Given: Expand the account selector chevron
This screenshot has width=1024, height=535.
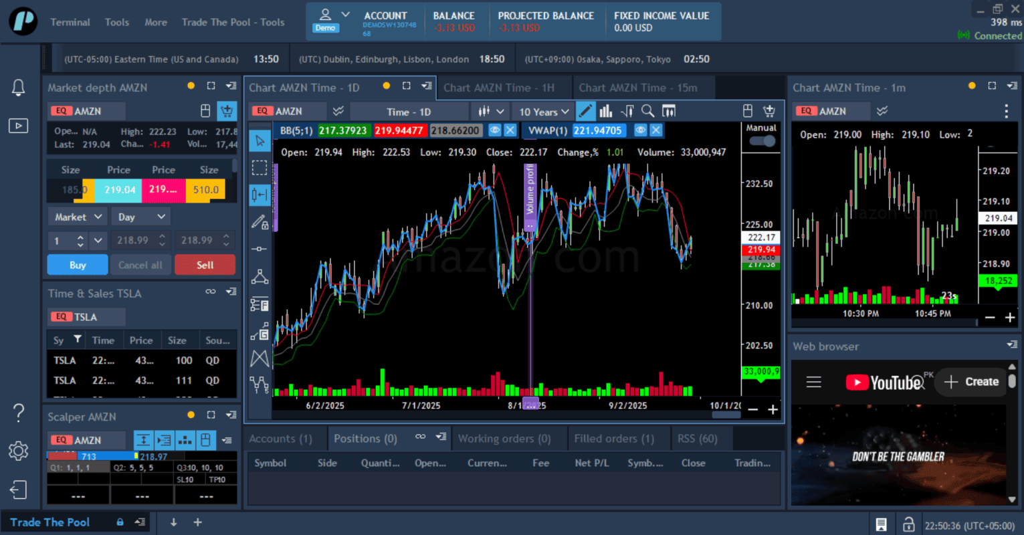Looking at the screenshot, I should (x=345, y=14).
